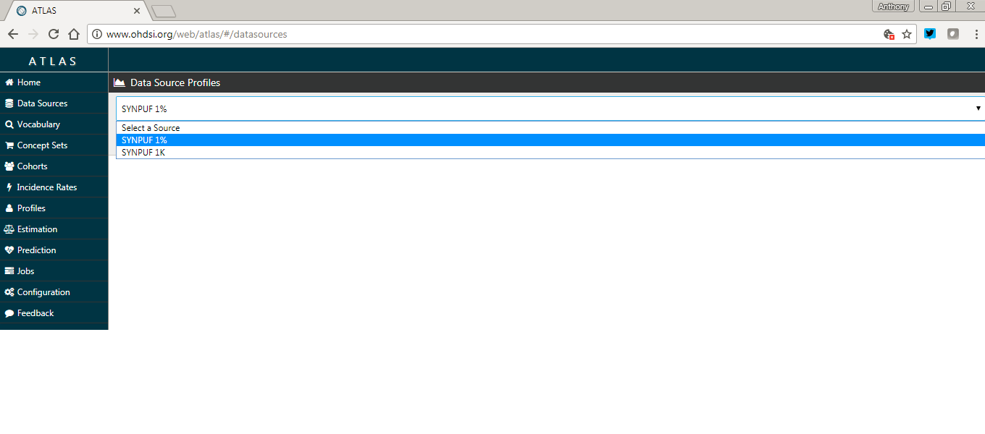Click the Estimation balance scale icon
This screenshot has width=985, height=434.
pyautogui.click(x=9, y=229)
